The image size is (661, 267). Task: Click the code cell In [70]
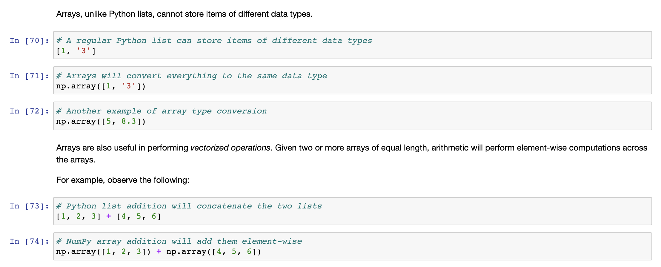tap(352, 45)
